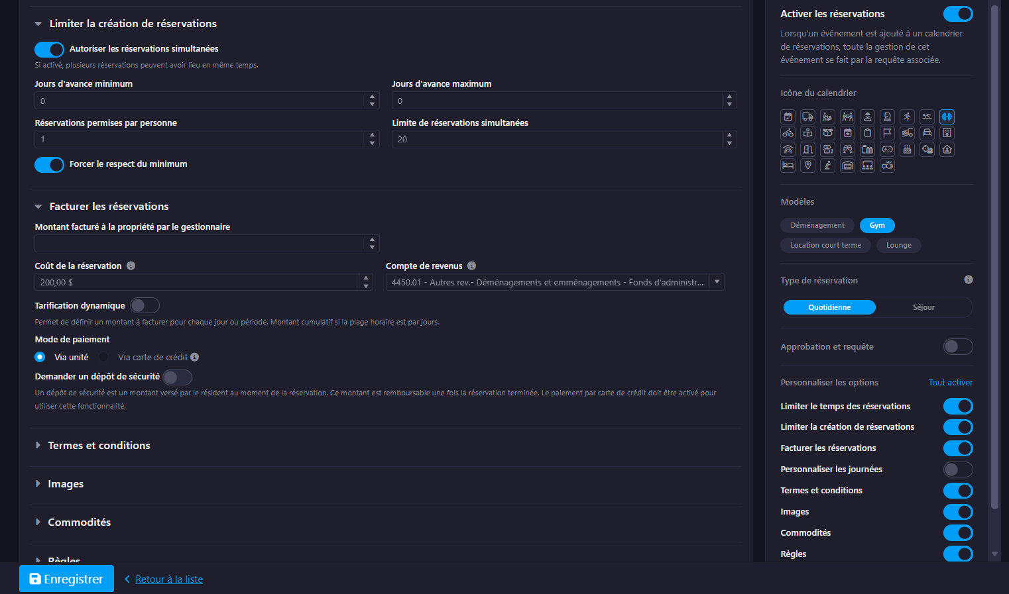Pick the flag calendar icon
The height and width of the screenshot is (594, 1009).
887,133
